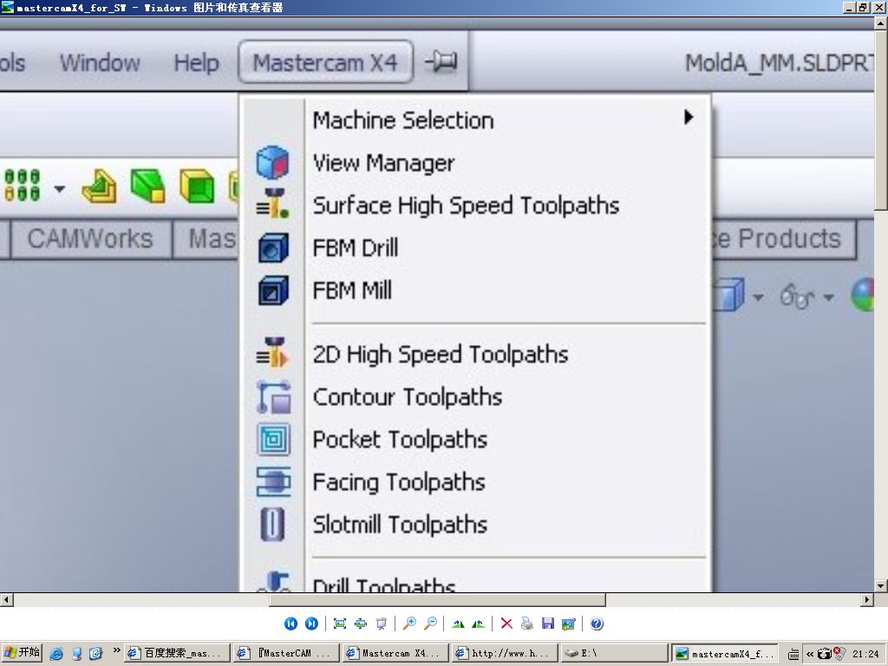Viewport: 888px width, 666px height.
Task: Click horizontal scrollbar left arrow
Action: (x=6, y=599)
